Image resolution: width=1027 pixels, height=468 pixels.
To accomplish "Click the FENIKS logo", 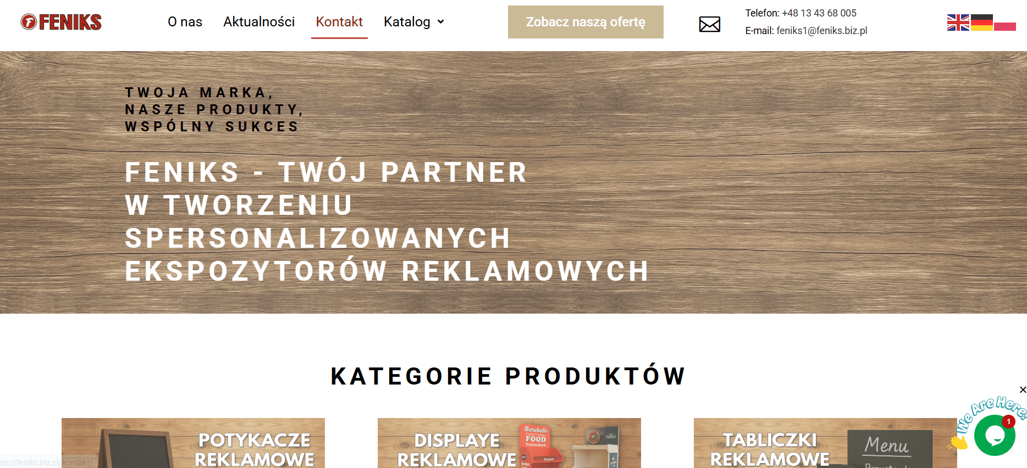I will pyautogui.click(x=61, y=22).
